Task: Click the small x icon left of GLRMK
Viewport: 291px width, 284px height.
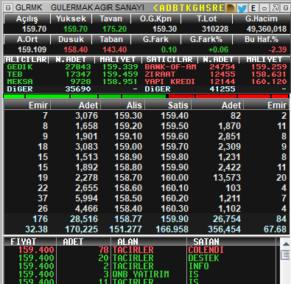Action: click(x=8, y=8)
